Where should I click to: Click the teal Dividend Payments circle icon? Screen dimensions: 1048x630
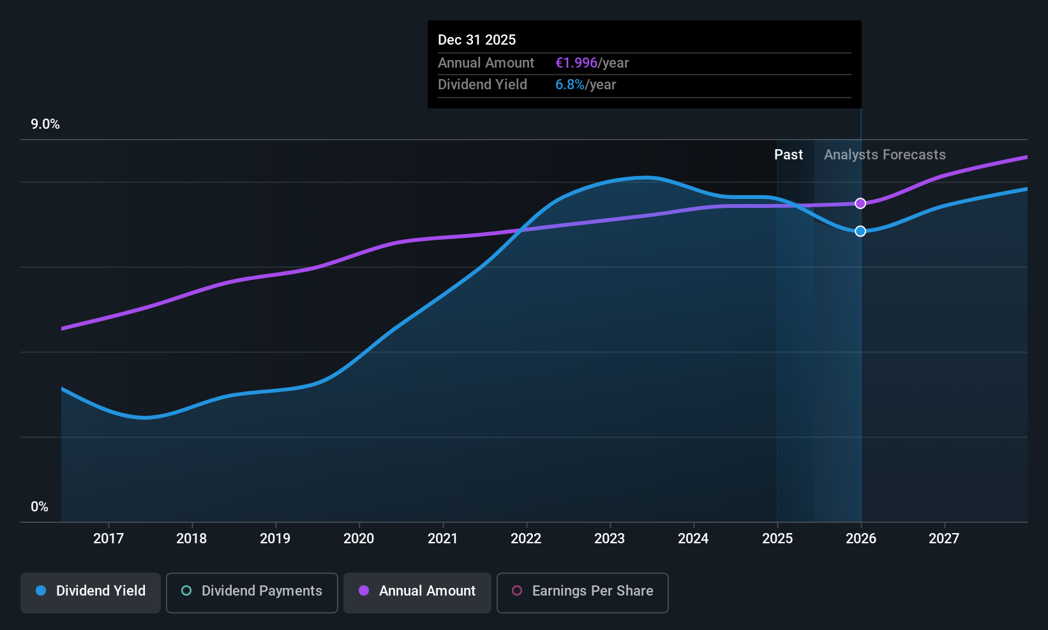[x=186, y=591]
